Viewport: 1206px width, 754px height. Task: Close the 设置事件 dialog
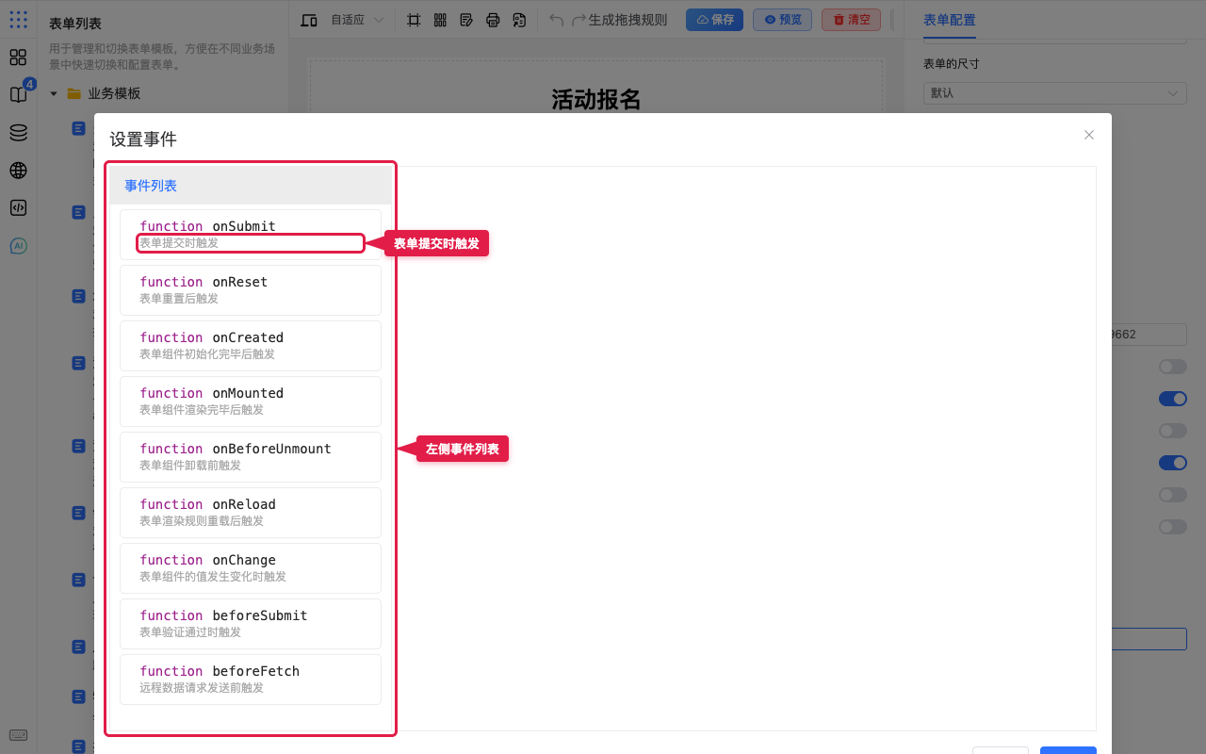[x=1089, y=135]
